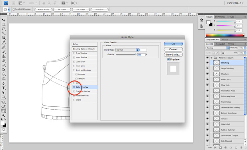
Task: Select the Eyedropper tool
Action: (x=3, y=42)
